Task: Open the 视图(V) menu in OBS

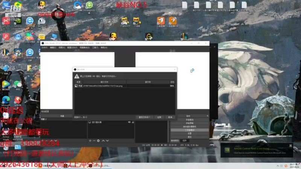Action: click(62, 48)
